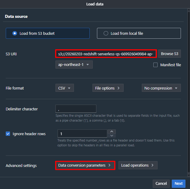Open the ap-northeast-1 region dropdown
The height and width of the screenshot is (189, 190).
click(x=74, y=65)
